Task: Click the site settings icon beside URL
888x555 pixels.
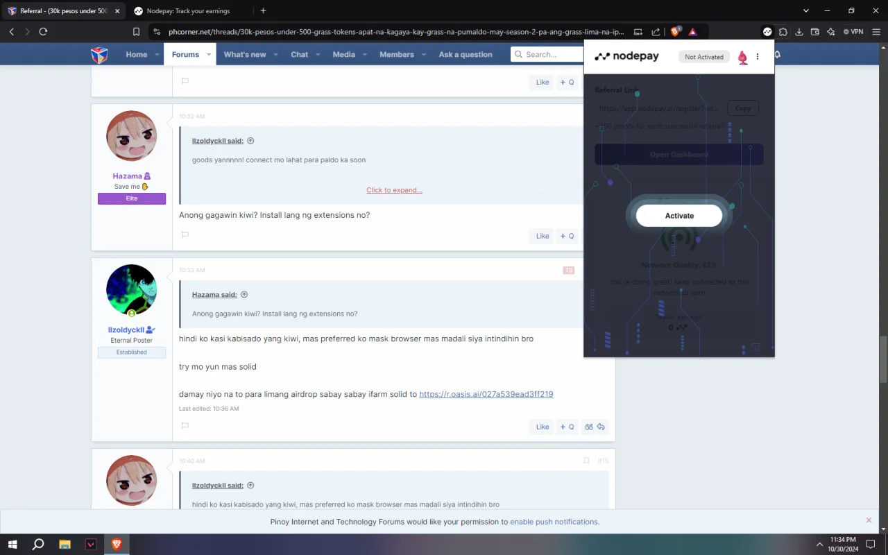Action: click(x=157, y=32)
